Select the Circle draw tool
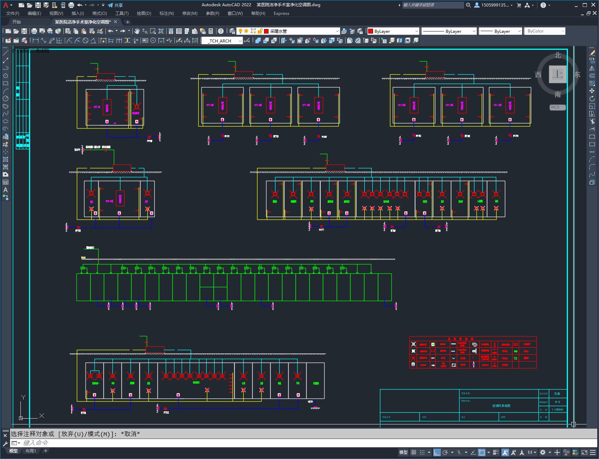The width and height of the screenshot is (599, 459). coord(6,99)
